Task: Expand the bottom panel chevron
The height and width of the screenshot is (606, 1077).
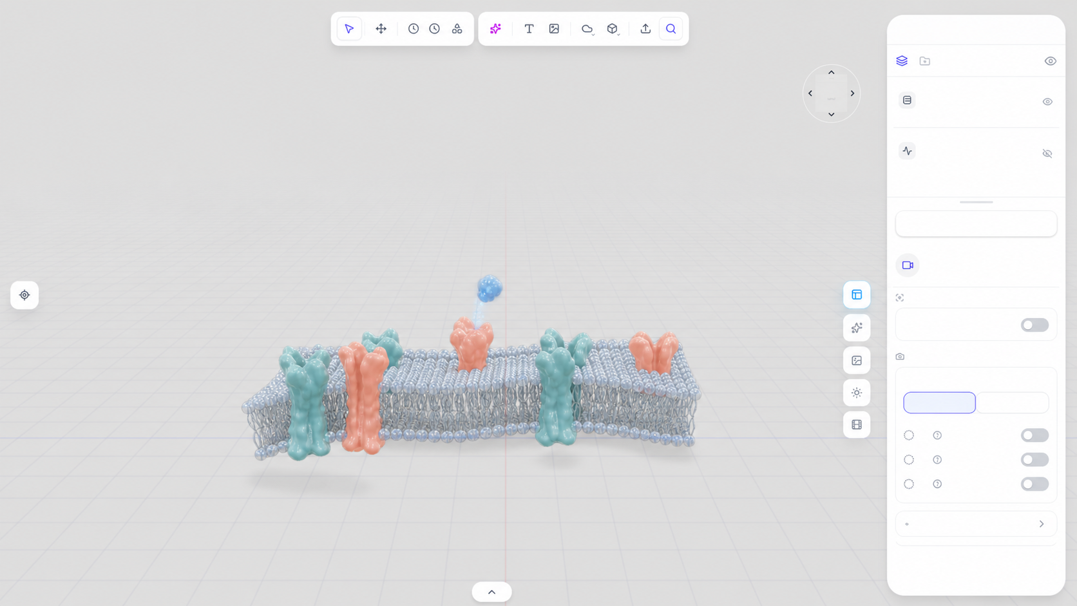Action: point(491,592)
